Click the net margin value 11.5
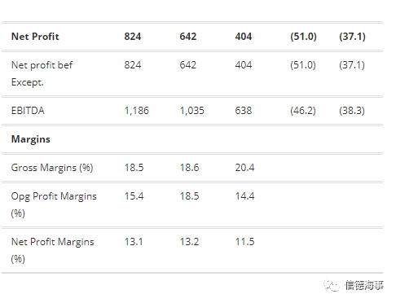The image size is (396, 303). tap(244, 242)
